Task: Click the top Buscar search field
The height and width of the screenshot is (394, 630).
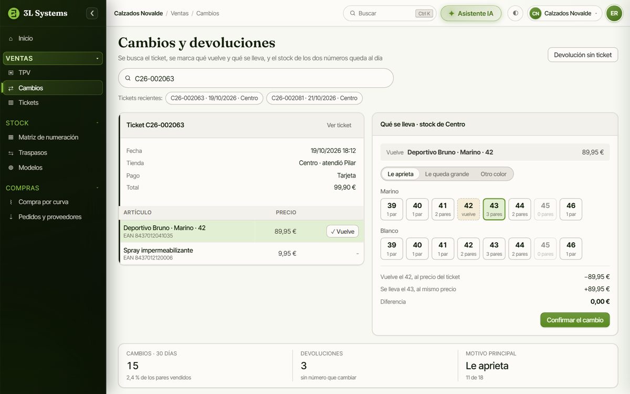Action: pyautogui.click(x=390, y=13)
